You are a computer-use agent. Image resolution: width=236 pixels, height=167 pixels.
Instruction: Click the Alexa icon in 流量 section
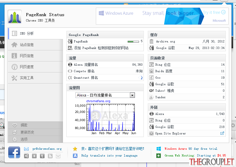[x=70, y=65]
